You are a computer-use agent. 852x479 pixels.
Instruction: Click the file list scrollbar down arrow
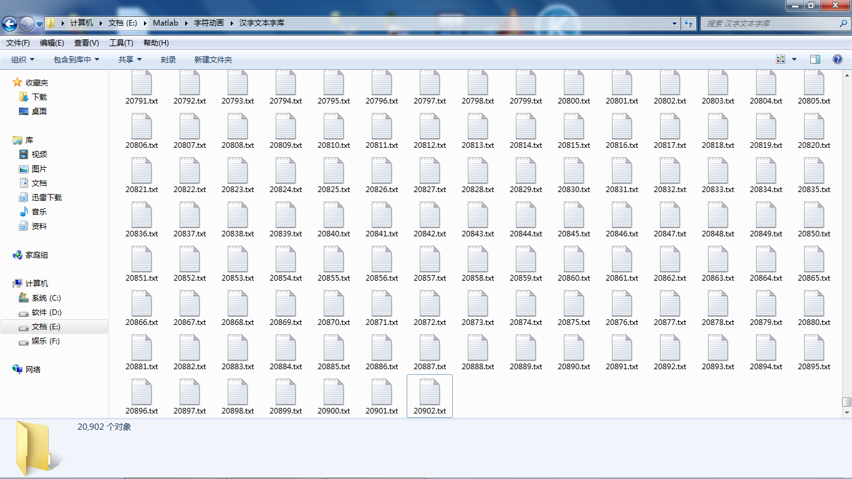[846, 412]
